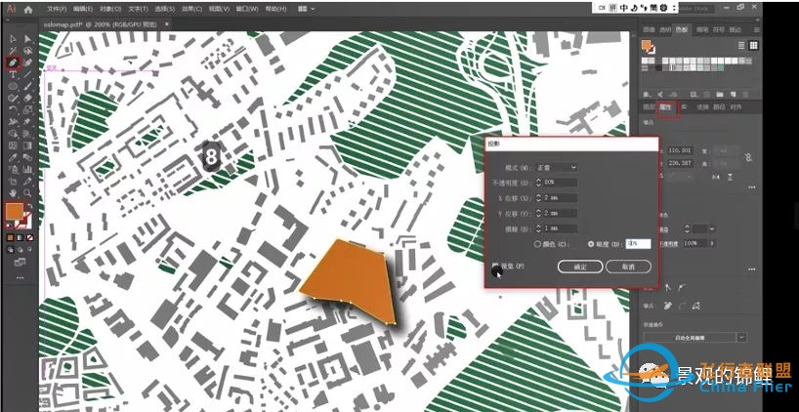This screenshot has height=412, width=799.
Task: Select the Magic Wand tool
Action: [x=13, y=51]
